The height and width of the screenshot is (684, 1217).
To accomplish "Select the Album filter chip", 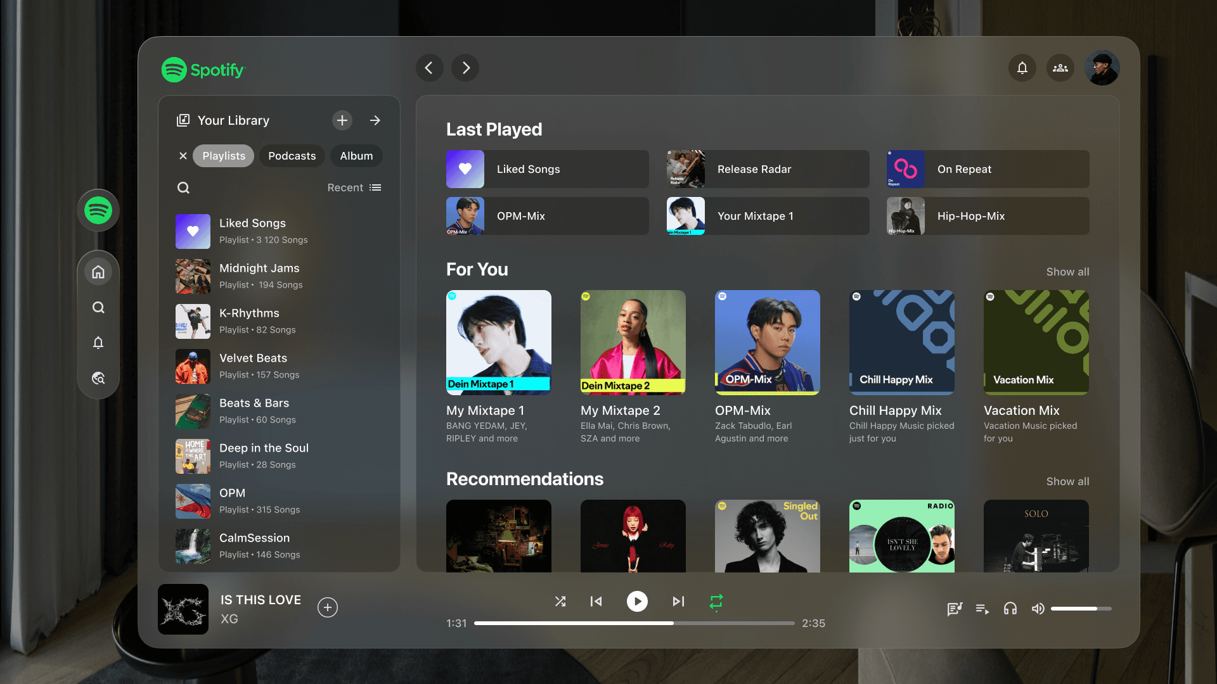I will [356, 156].
